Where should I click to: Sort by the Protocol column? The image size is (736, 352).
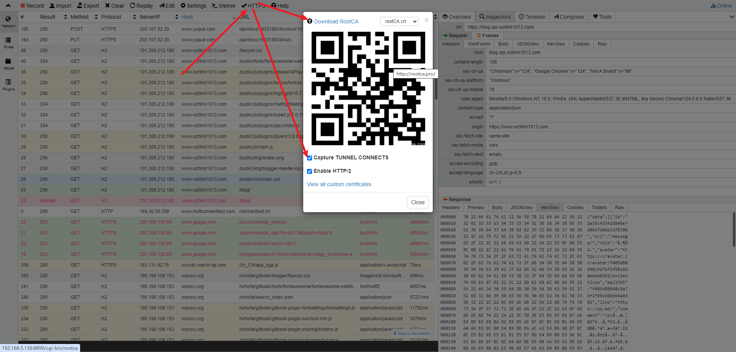[118, 17]
